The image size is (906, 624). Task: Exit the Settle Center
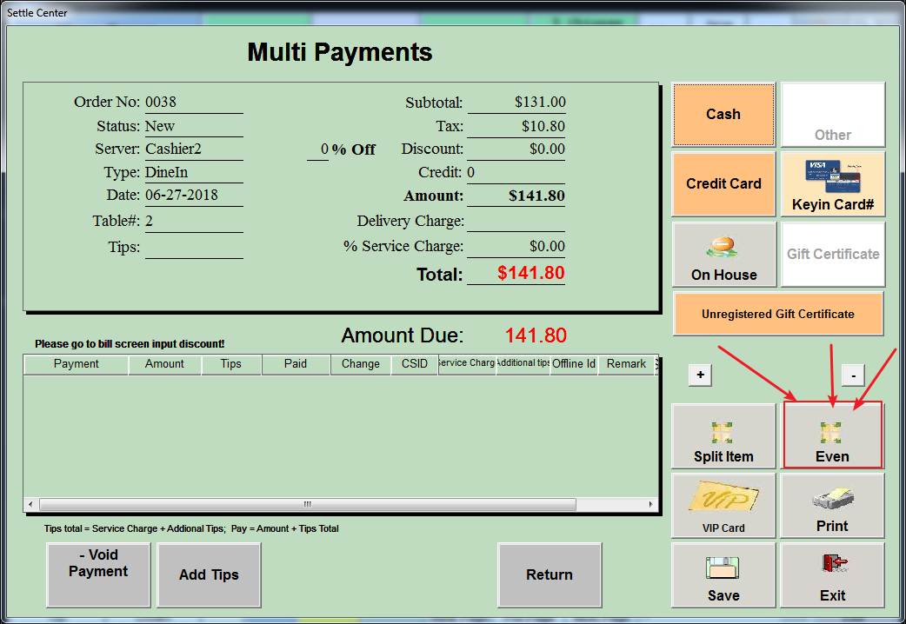[832, 575]
